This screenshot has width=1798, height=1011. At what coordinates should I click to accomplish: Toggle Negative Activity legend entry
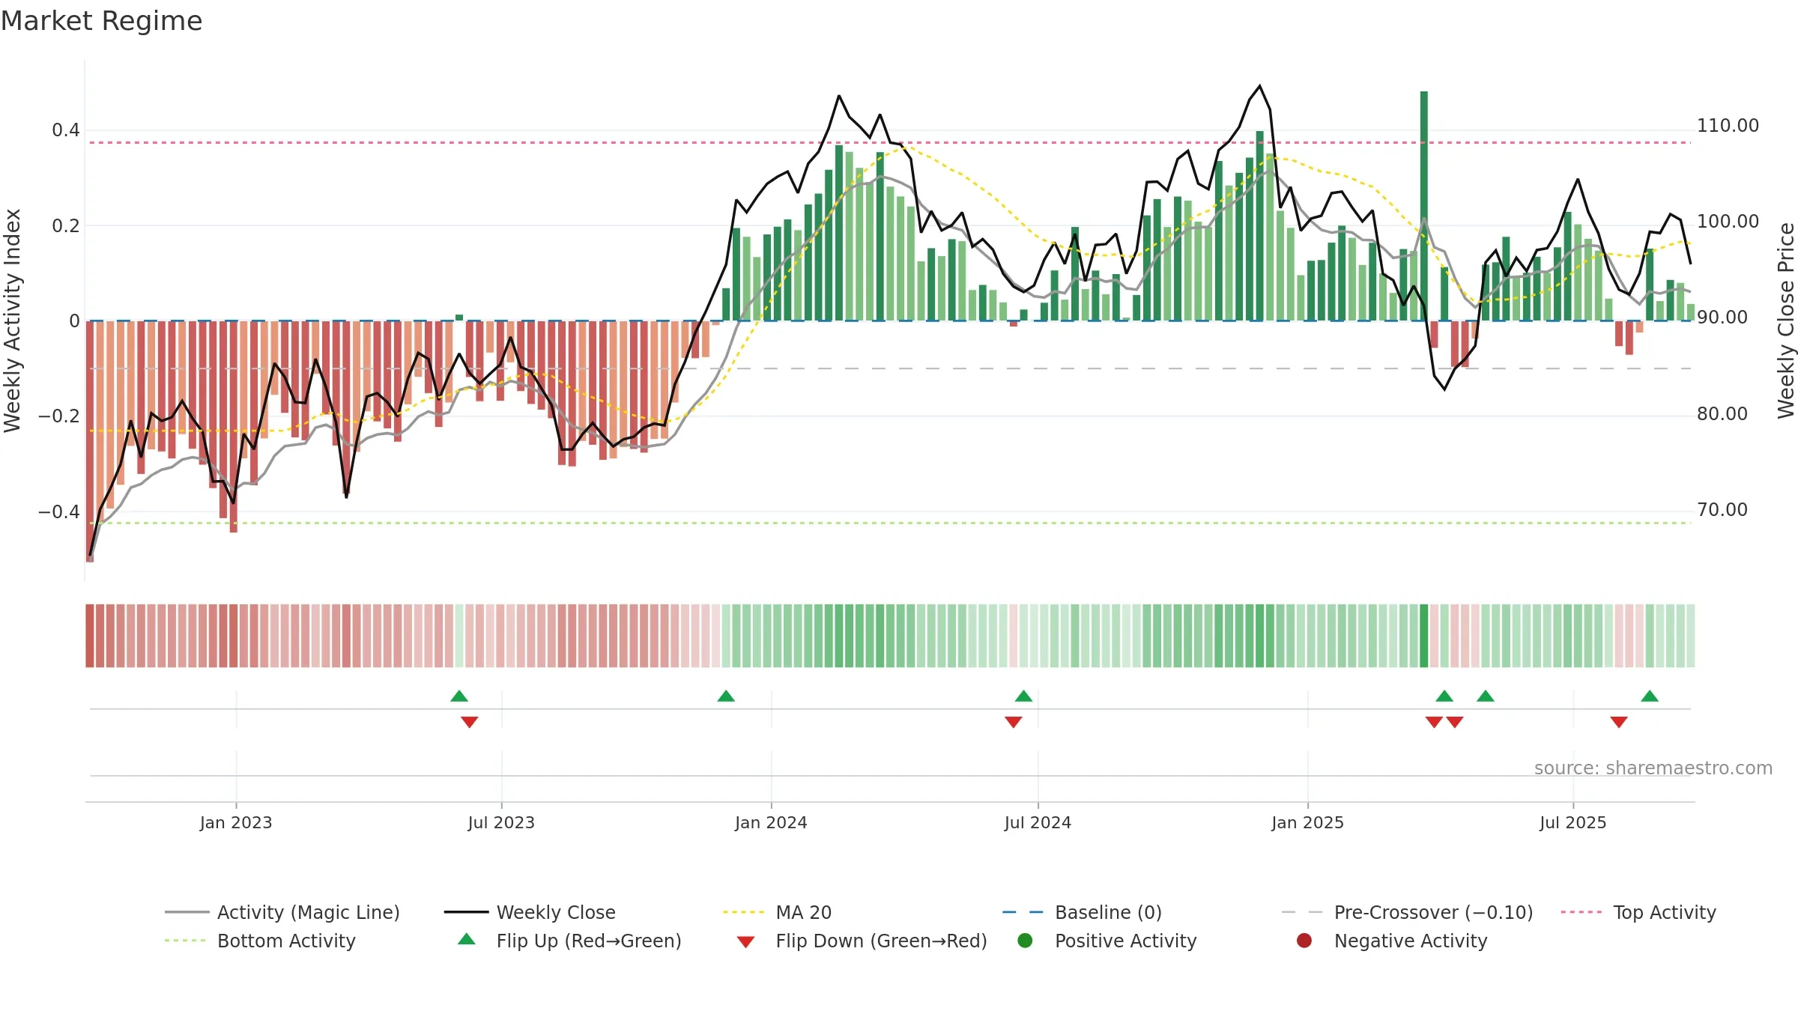(x=1392, y=941)
